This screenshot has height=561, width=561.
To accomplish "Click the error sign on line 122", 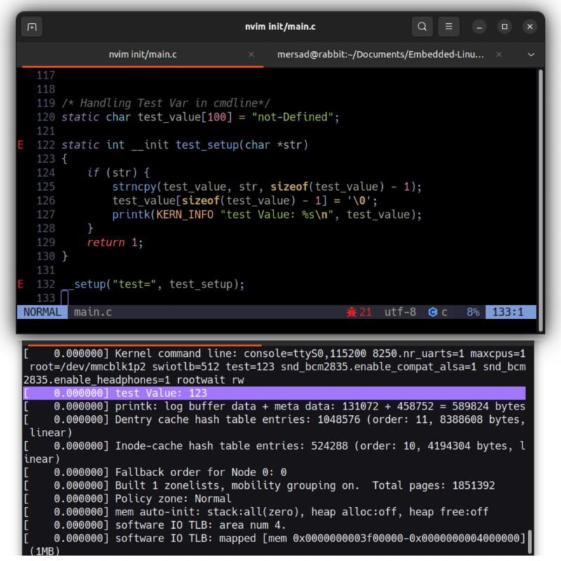I will click(x=20, y=145).
